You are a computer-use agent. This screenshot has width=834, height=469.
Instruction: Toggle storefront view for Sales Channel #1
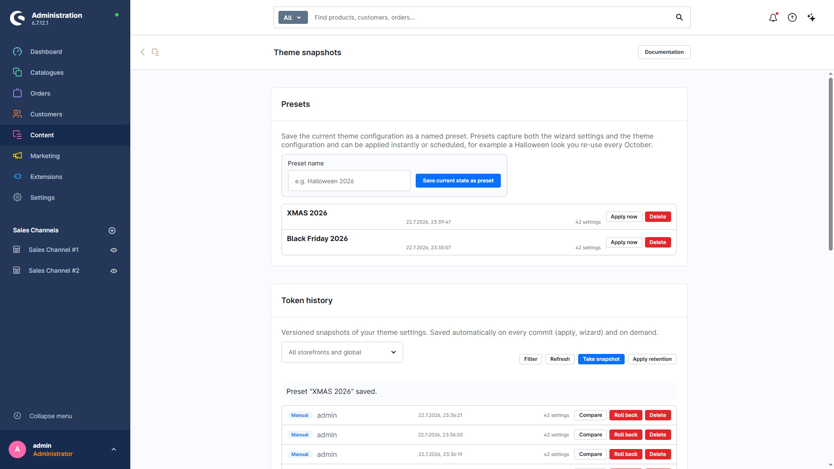coord(114,250)
